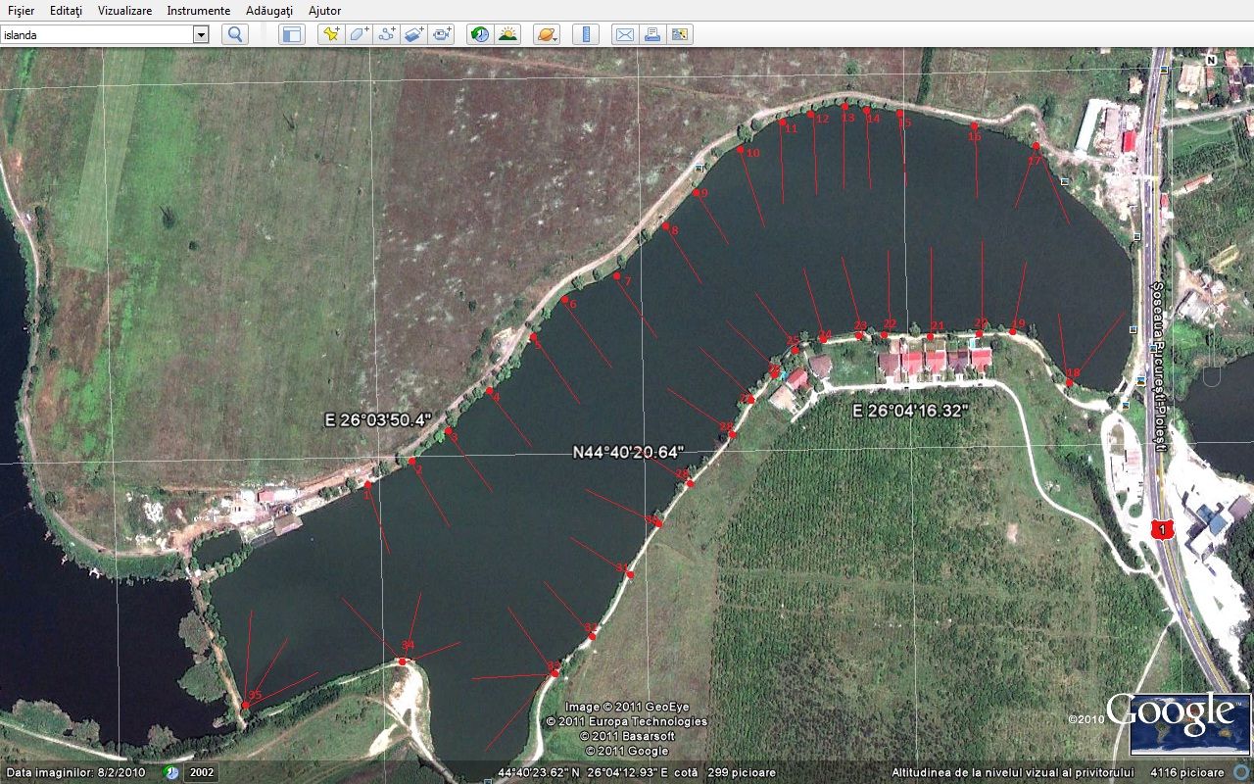The width and height of the screenshot is (1254, 784).
Task: Email the current view
Action: point(624,34)
